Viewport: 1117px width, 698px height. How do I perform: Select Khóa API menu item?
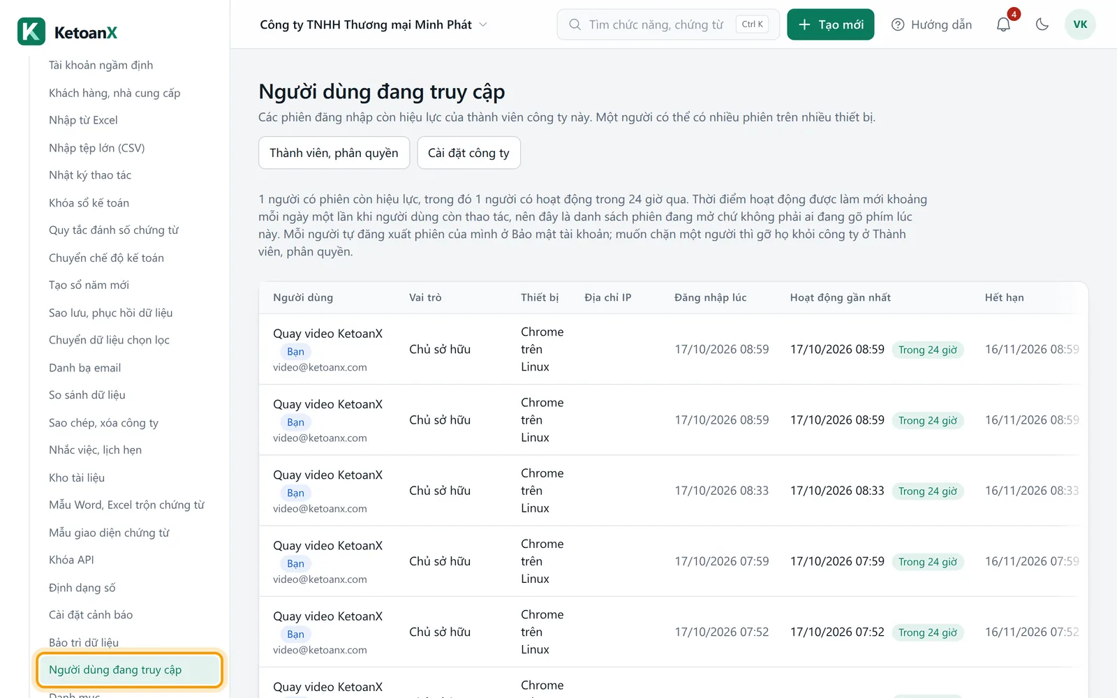pyautogui.click(x=71, y=560)
